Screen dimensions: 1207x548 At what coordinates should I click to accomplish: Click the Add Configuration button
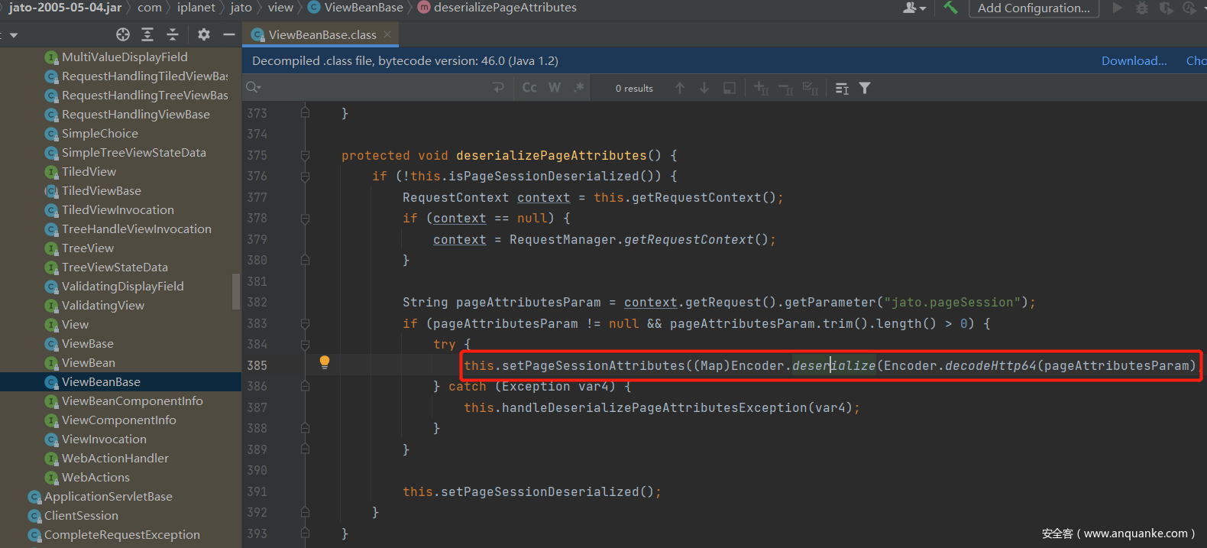pos(1034,8)
